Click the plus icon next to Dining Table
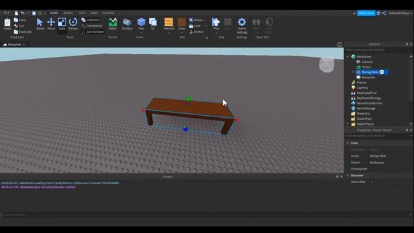The width and height of the screenshot is (414, 233). coord(382,72)
